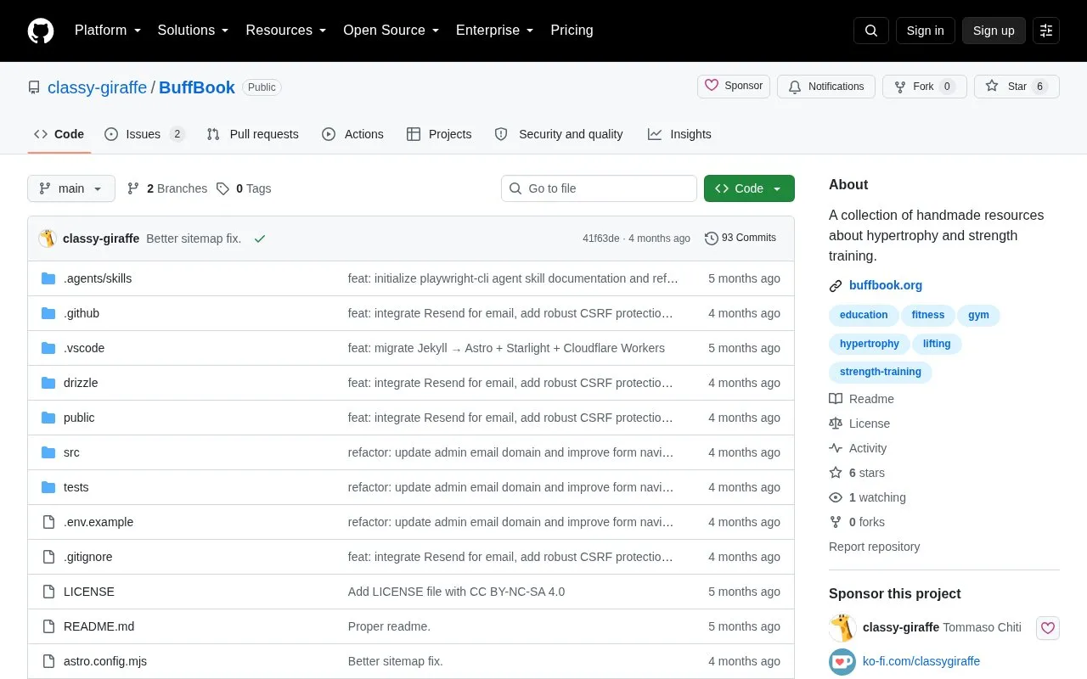The width and height of the screenshot is (1087, 679).
Task: Expand the Enterprise menu
Action: (495, 31)
